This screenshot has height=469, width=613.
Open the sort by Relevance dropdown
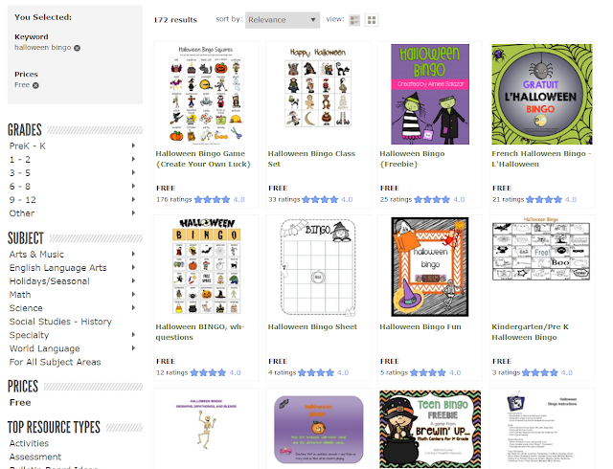point(283,20)
